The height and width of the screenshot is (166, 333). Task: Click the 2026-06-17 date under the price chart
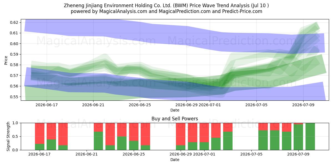click(46, 105)
